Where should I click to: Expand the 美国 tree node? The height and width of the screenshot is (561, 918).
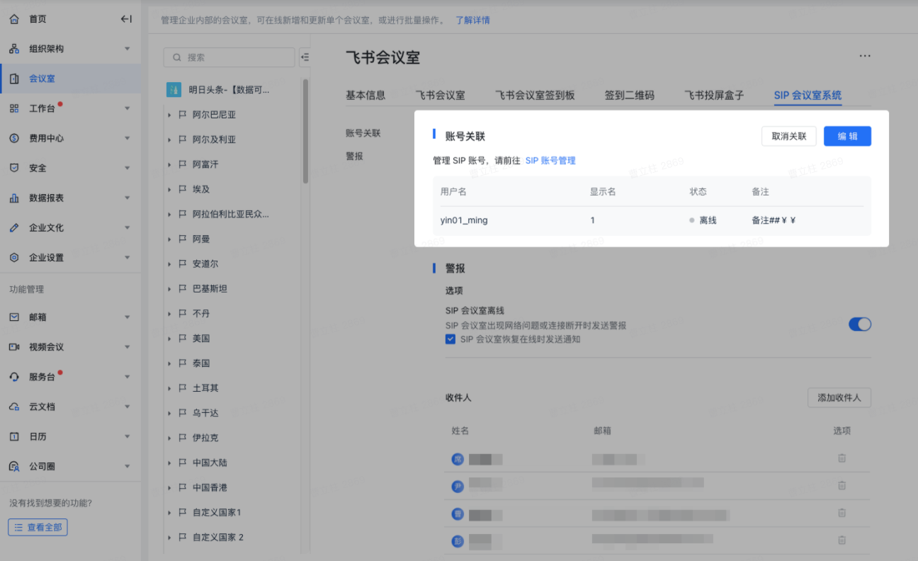[169, 339]
